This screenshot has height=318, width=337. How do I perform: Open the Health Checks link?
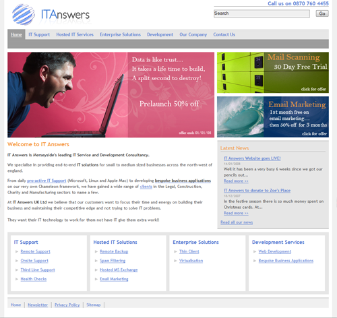coord(34,279)
